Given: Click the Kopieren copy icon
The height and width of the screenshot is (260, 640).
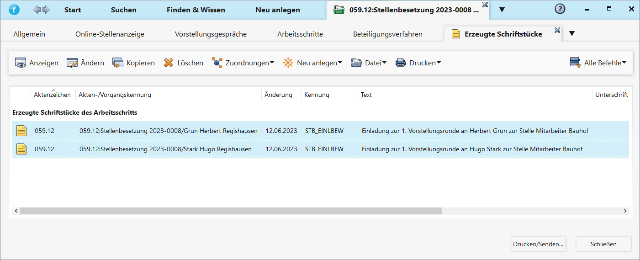Looking at the screenshot, I should click(x=118, y=63).
